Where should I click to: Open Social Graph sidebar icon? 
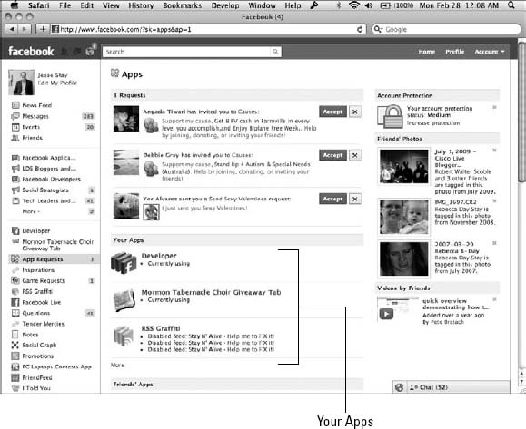[15, 345]
